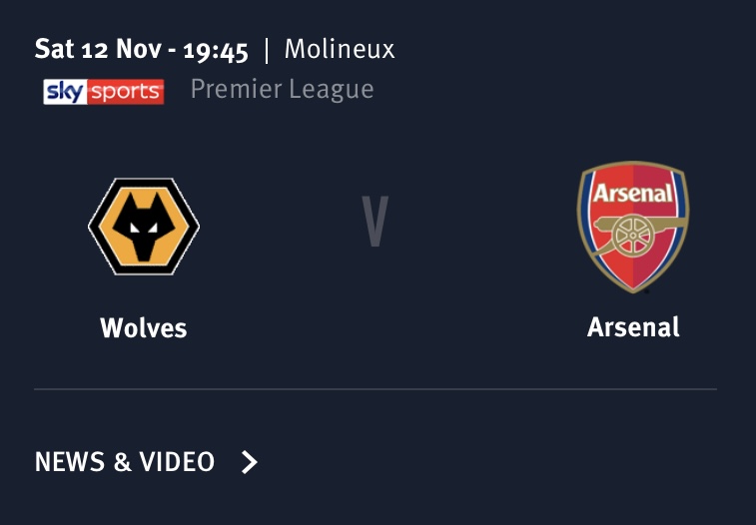Viewport: 756px width, 525px height.
Task: Tap the white 'Arsenal' wordmark inside the shield
Action: pyautogui.click(x=633, y=194)
